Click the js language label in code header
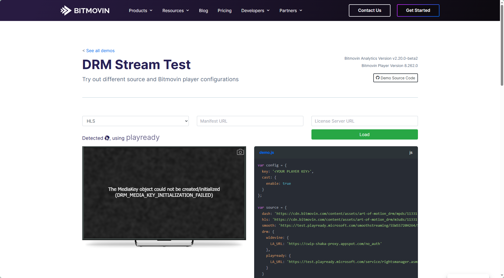 pyautogui.click(x=411, y=152)
